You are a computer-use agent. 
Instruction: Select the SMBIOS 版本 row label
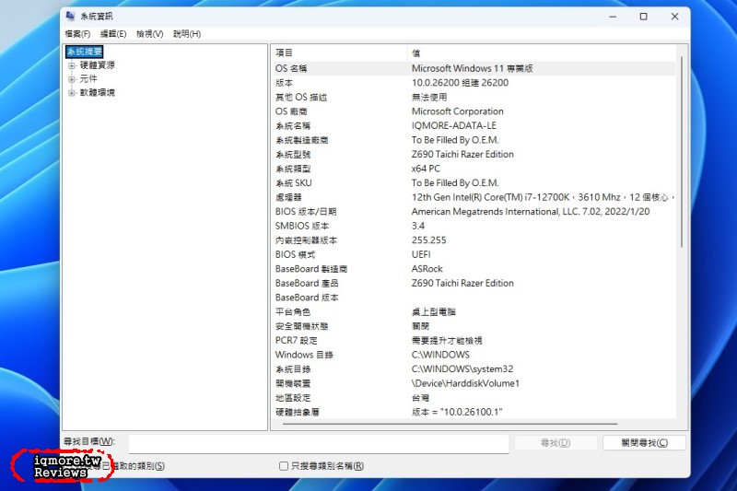(x=302, y=226)
